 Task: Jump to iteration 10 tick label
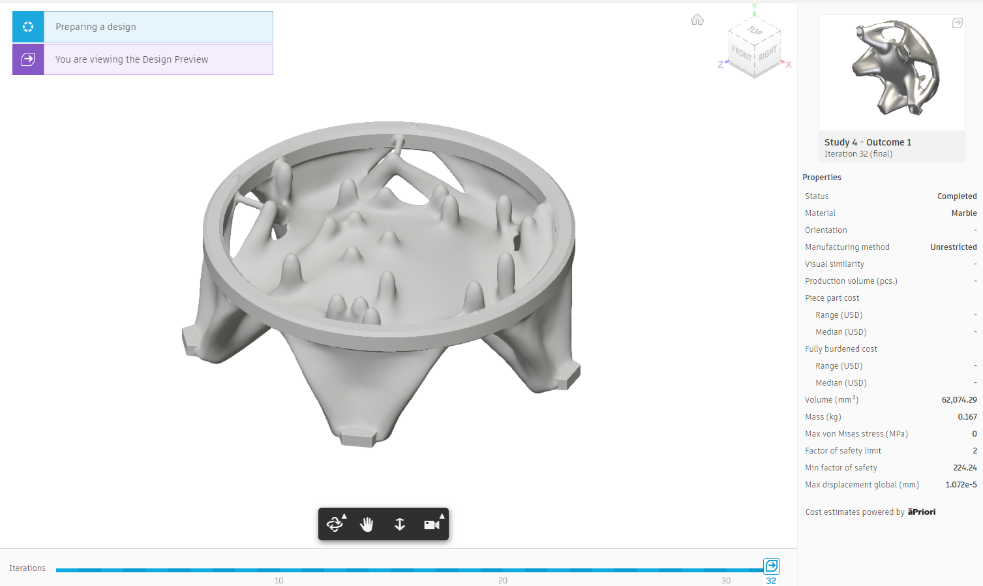pos(279,580)
